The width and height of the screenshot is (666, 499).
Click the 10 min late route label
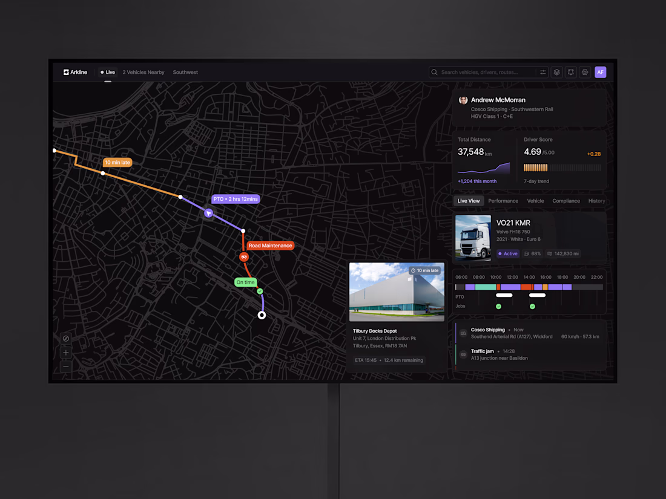(x=117, y=163)
